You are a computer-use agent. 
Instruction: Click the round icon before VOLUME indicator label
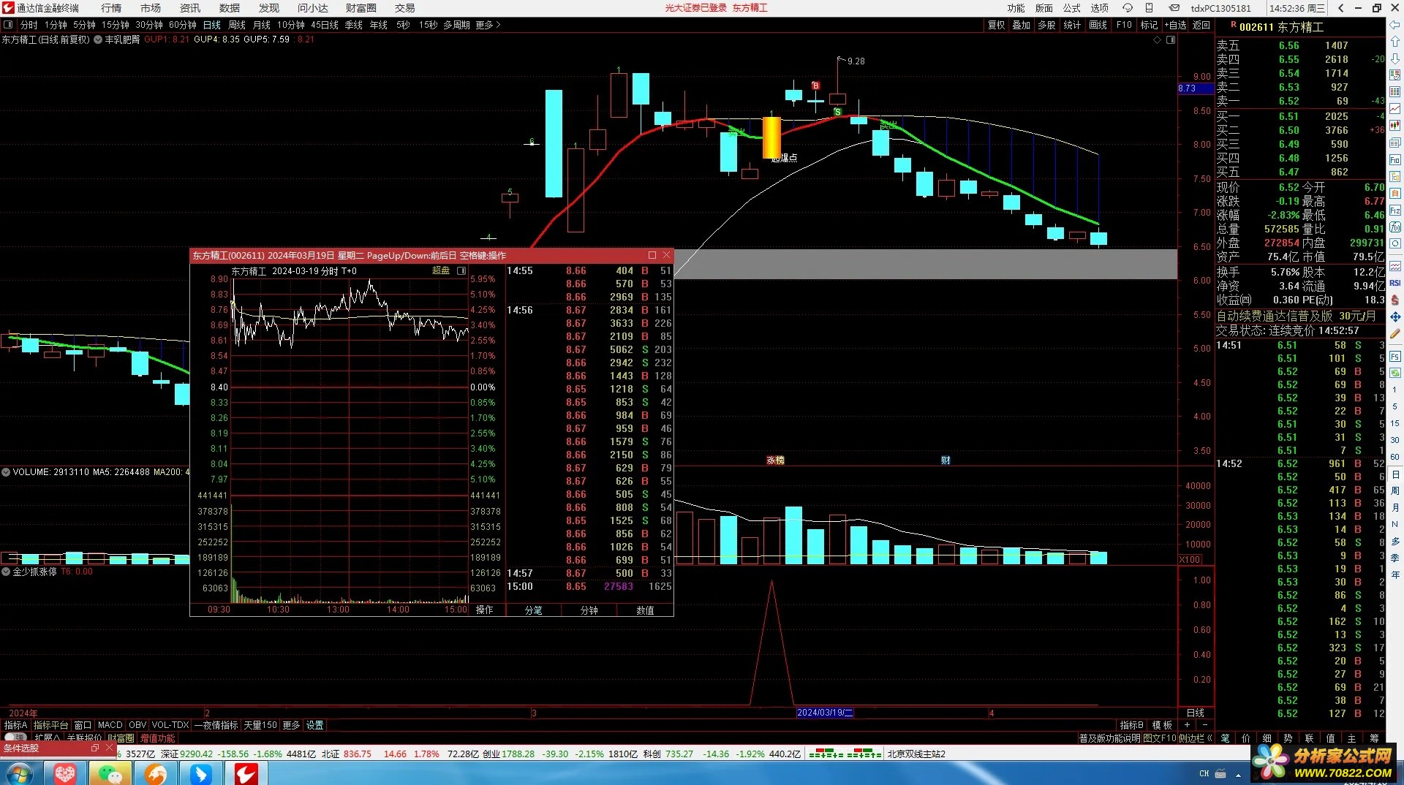(6, 472)
